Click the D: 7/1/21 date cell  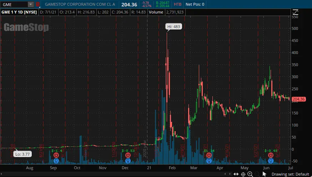(48, 12)
